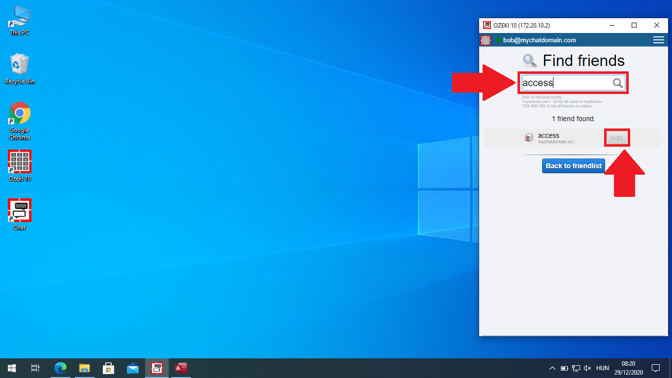Screen dimensions: 672x378
Task: Click the 'access' result name
Action: point(549,135)
